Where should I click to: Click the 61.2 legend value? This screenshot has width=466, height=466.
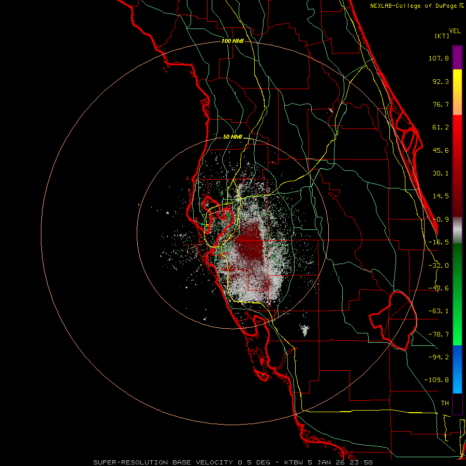441,127
